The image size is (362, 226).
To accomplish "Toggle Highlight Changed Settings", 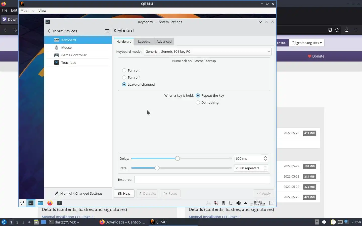I will (78, 193).
